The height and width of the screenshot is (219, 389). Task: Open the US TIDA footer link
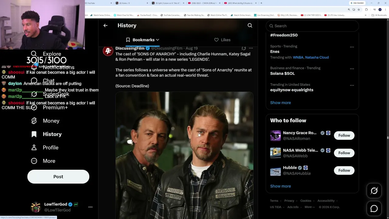pos(276,207)
